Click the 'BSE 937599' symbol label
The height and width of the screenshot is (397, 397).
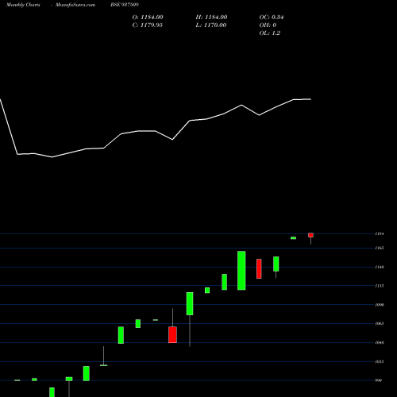[125, 5]
